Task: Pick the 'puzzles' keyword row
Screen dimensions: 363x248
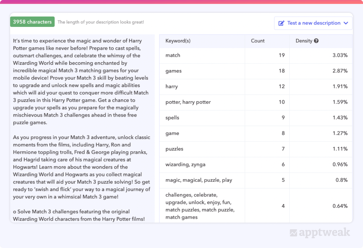Action: pyautogui.click(x=174, y=149)
